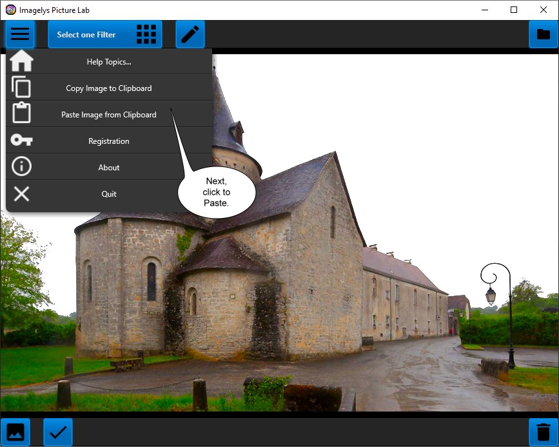
Task: Maximize the Imagelys Picture Lab window
Action: pyautogui.click(x=514, y=10)
